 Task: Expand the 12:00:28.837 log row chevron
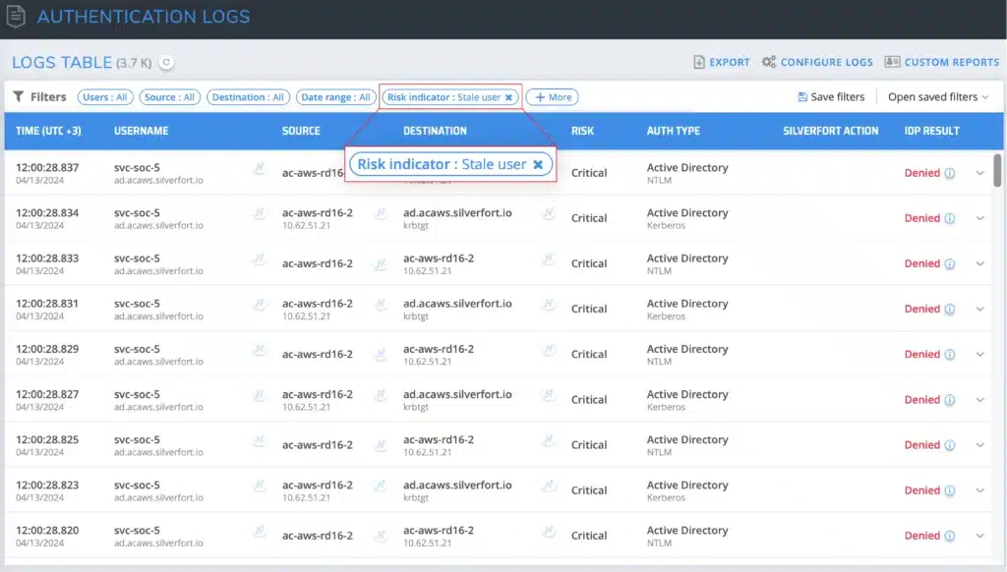pyautogui.click(x=980, y=173)
